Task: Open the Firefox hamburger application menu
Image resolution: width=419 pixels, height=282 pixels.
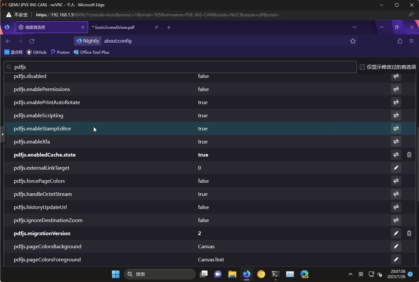Action: point(411,41)
